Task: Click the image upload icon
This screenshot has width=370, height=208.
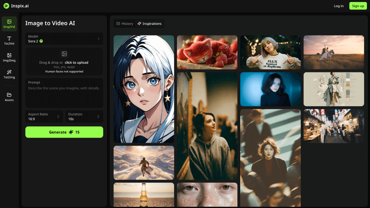Action: [x=64, y=54]
